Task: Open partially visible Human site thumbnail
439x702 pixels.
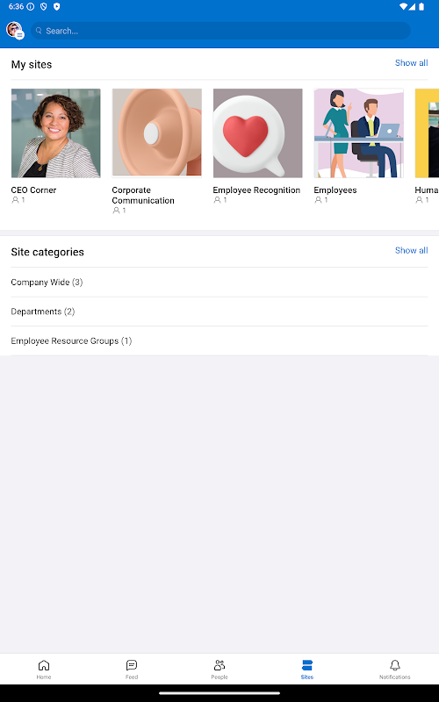Action: 427,133
